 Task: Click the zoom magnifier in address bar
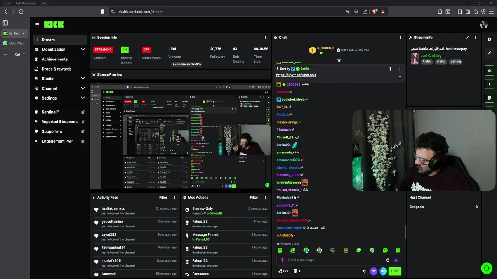pos(356,12)
